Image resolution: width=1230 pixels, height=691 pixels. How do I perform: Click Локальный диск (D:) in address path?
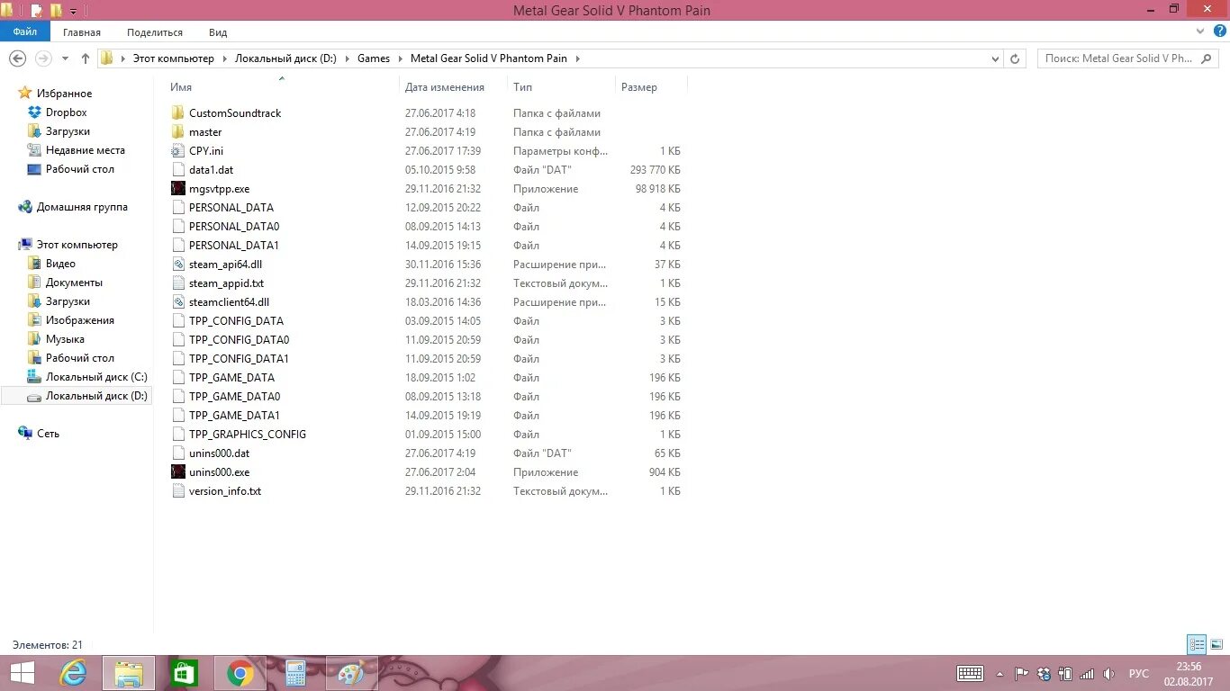pyautogui.click(x=285, y=58)
